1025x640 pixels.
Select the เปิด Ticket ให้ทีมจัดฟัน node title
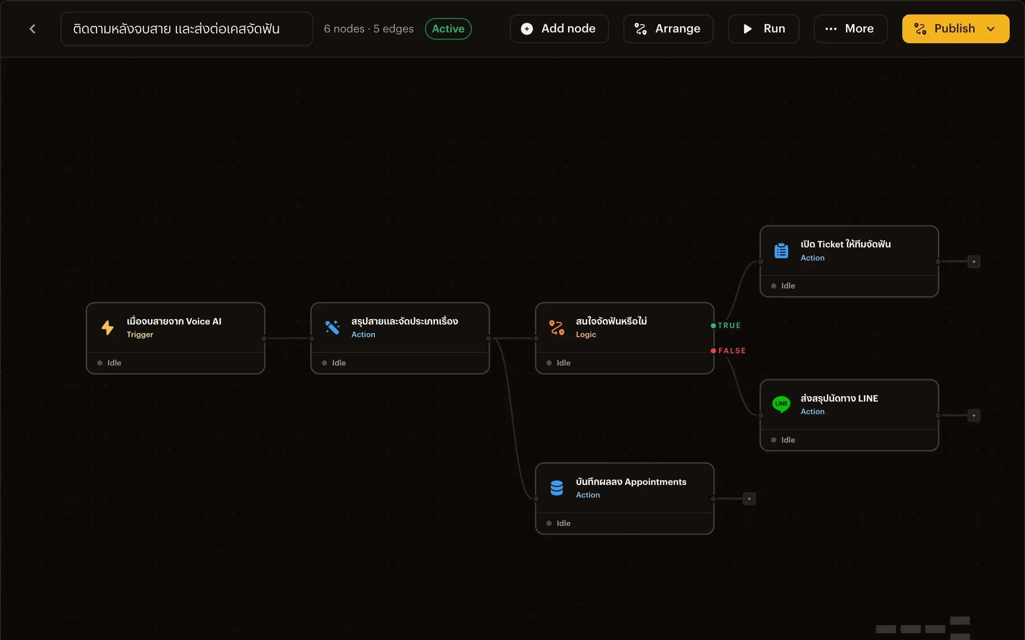(845, 244)
